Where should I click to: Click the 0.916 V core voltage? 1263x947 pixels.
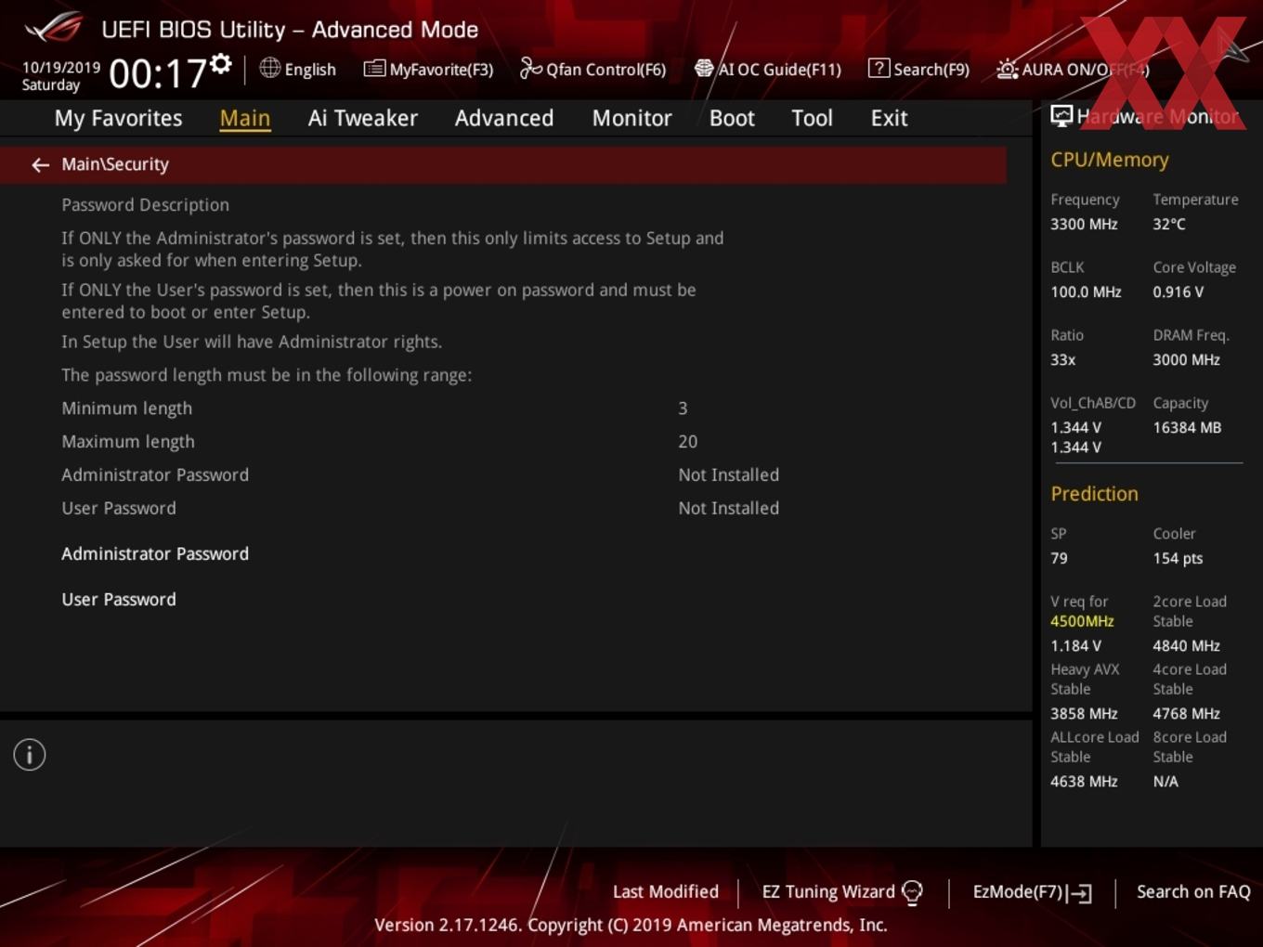click(1178, 292)
